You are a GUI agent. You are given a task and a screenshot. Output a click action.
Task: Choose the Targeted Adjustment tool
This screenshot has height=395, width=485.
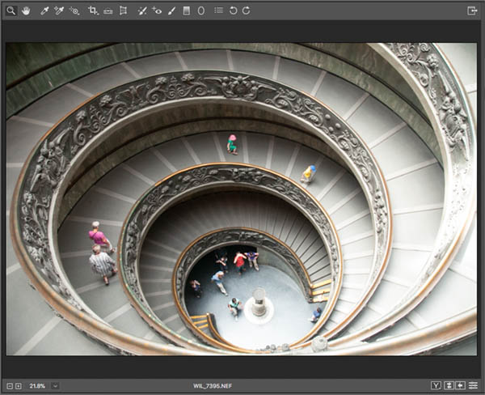click(74, 11)
